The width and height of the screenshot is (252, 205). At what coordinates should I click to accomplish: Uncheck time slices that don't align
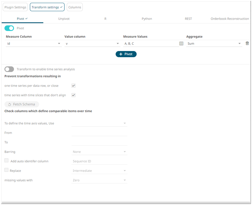click(x=73, y=95)
